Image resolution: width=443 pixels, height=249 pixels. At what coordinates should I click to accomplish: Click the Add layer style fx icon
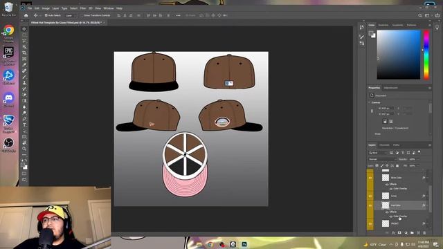click(x=394, y=233)
